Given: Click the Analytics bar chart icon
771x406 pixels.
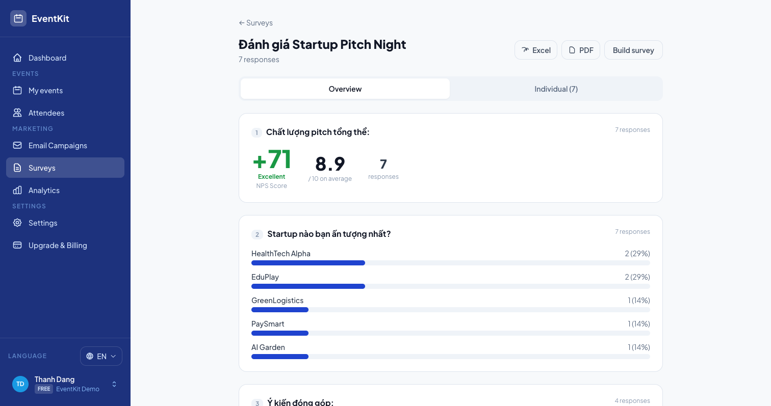Looking at the screenshot, I should (x=17, y=190).
